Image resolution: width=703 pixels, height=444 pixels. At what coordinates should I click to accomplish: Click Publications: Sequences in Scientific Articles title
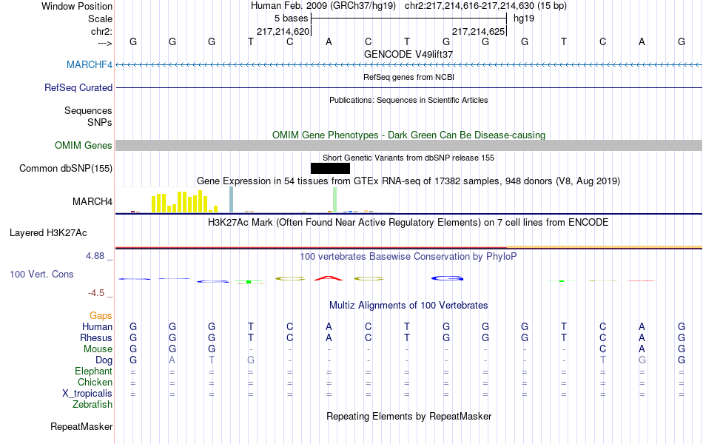click(x=408, y=100)
